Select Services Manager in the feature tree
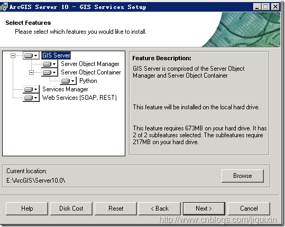Viewport: 285px width, 227px height. (x=65, y=89)
